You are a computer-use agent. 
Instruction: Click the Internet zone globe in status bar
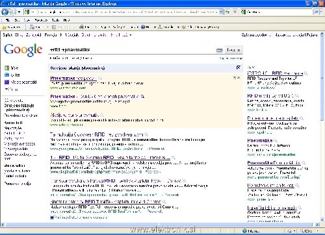tap(244, 230)
